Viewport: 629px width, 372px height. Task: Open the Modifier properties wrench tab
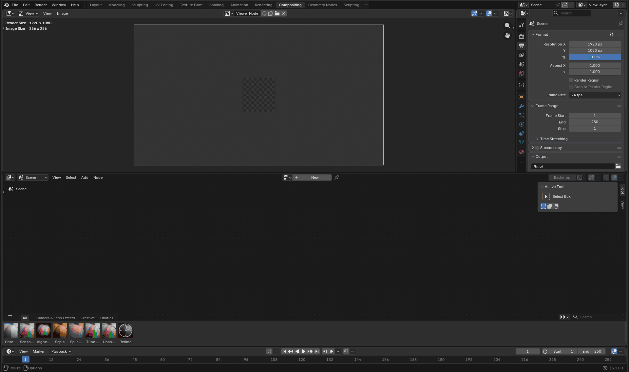pyautogui.click(x=521, y=106)
